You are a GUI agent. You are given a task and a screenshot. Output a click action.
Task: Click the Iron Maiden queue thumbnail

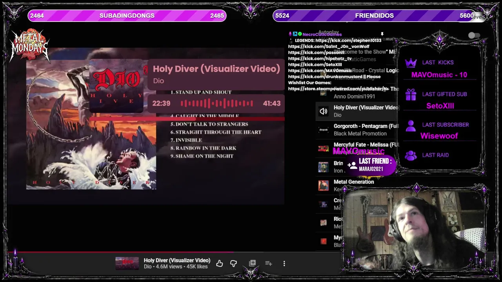point(323,167)
